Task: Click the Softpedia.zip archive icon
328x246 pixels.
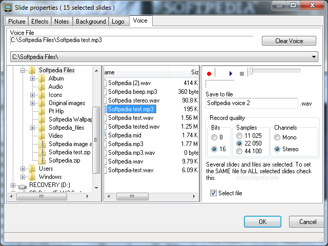Action: pos(42,160)
